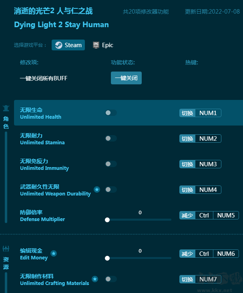
Task: Click the resources chest icon in the sidebar
Action: 6,249
